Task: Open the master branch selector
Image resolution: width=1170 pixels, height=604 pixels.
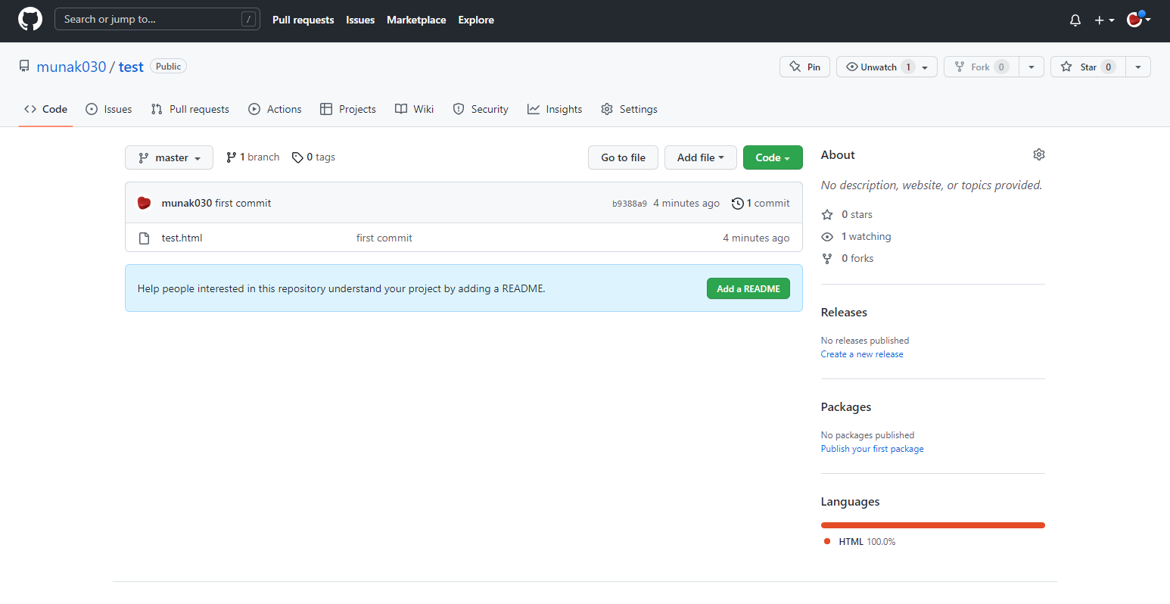Action: pyautogui.click(x=169, y=157)
